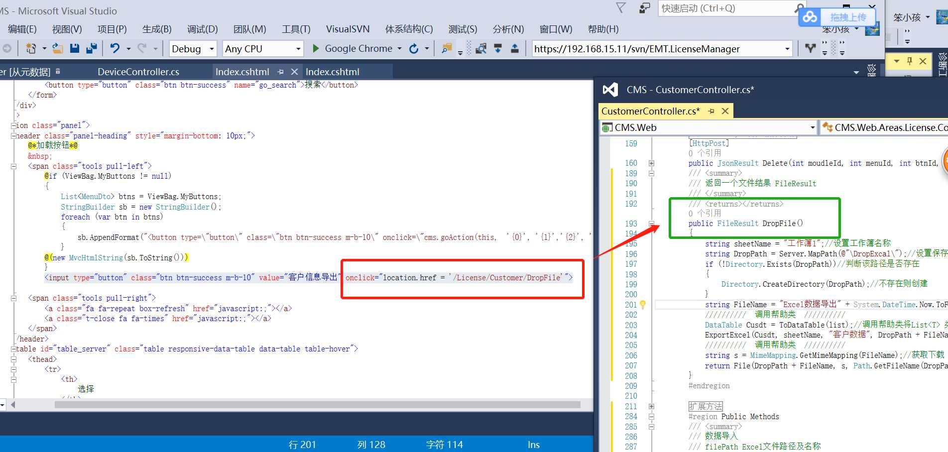Expand collapsed Delete method at line 160
The height and width of the screenshot is (452, 948).
click(651, 163)
